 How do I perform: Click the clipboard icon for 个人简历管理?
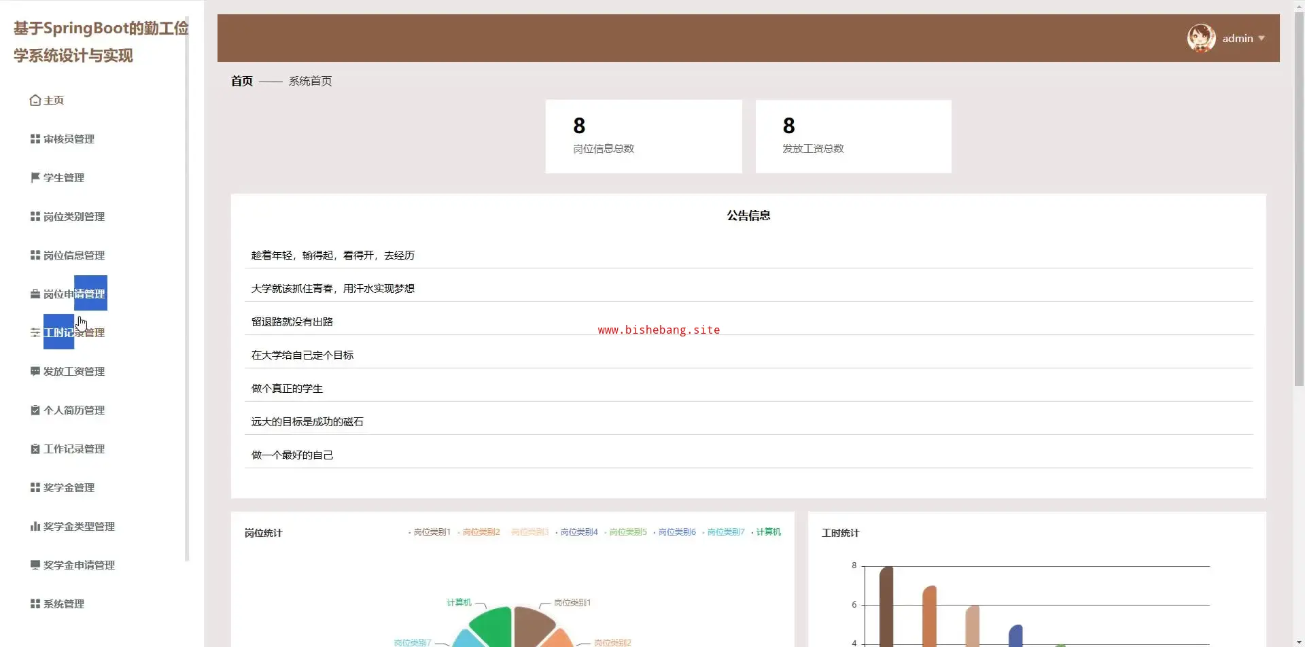coord(35,410)
